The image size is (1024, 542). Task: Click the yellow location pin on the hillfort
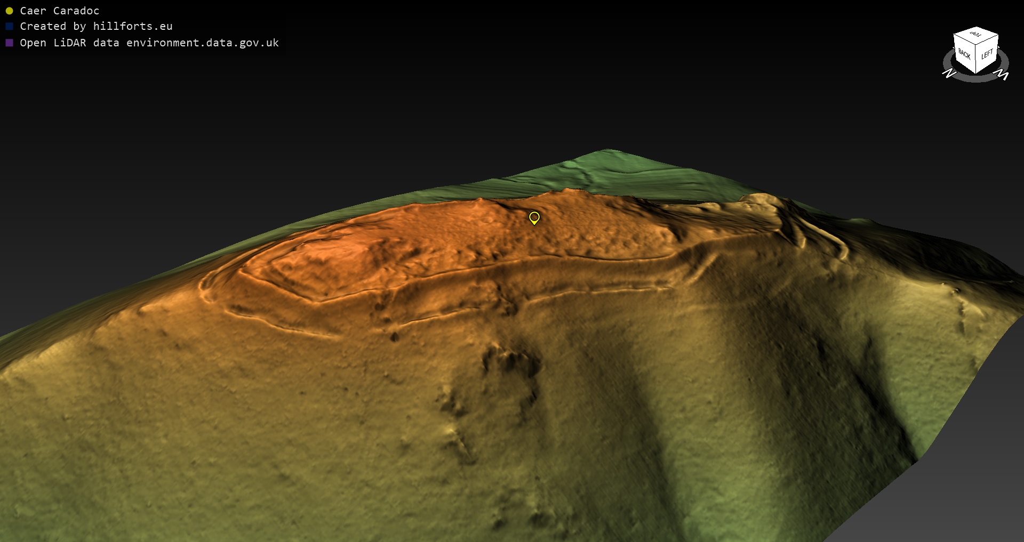(x=534, y=217)
